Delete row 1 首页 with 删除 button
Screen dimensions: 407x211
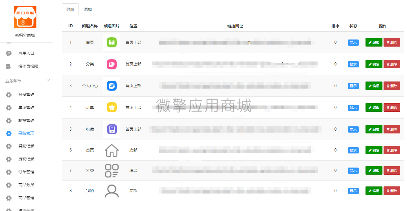[x=392, y=42]
